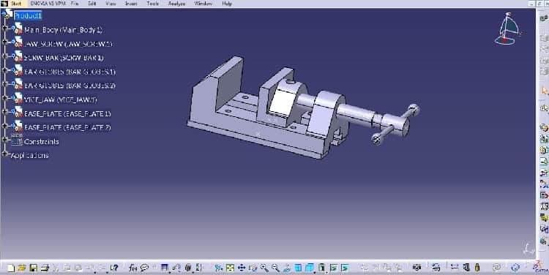Click the CATIA logo in the corner
Screen dimensions: 549x275
[x=541, y=268]
